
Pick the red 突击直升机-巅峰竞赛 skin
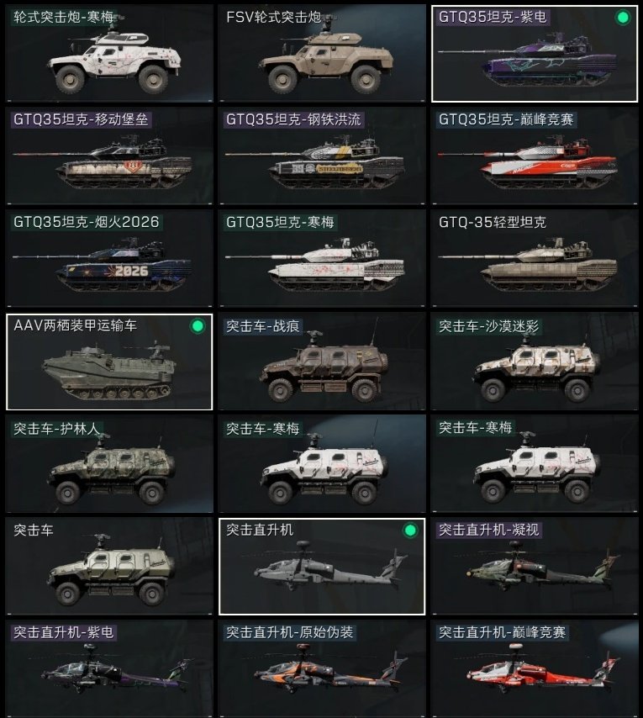click(535, 668)
